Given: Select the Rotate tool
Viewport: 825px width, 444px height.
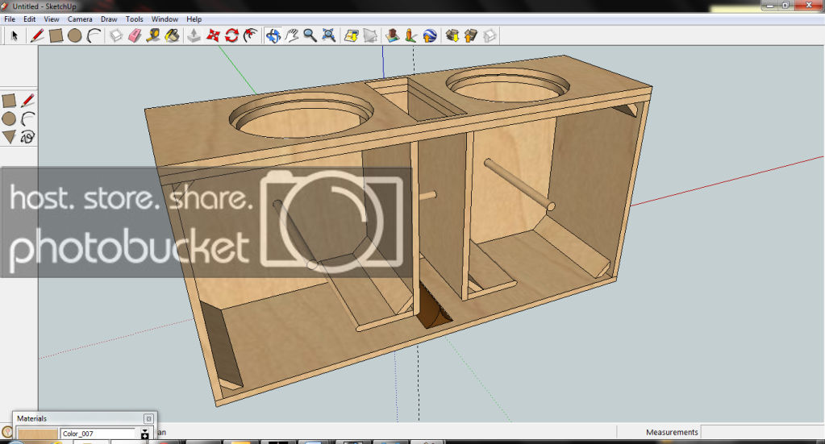Looking at the screenshot, I should click(x=231, y=35).
